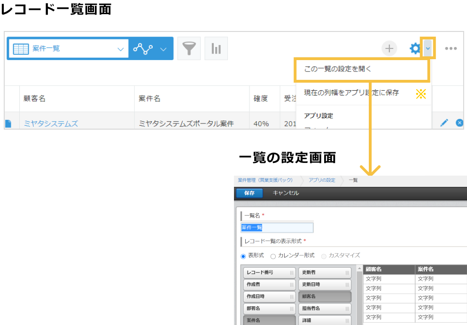Image resolution: width=467 pixels, height=325 pixels.
Task: Click inside the 一覧名 input field
Action: (277, 227)
